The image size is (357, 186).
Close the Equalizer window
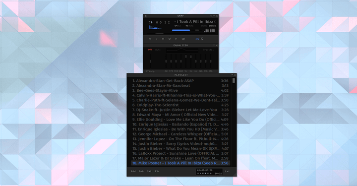coord(217,45)
